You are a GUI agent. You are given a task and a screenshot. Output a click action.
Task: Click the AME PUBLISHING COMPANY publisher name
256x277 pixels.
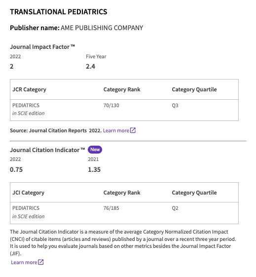[102, 28]
